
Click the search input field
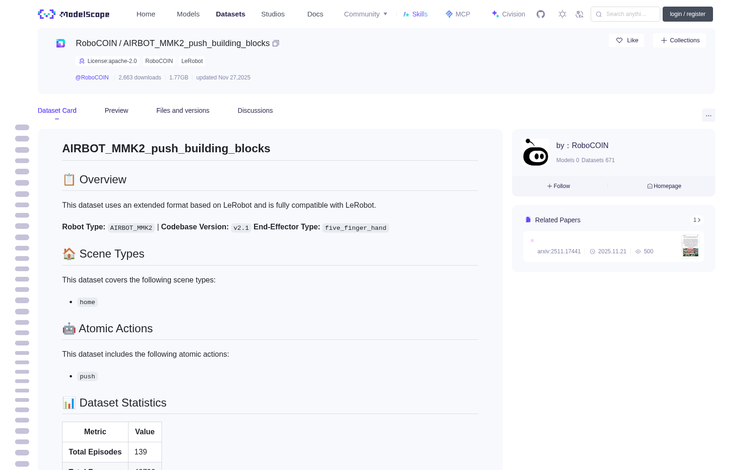625,14
